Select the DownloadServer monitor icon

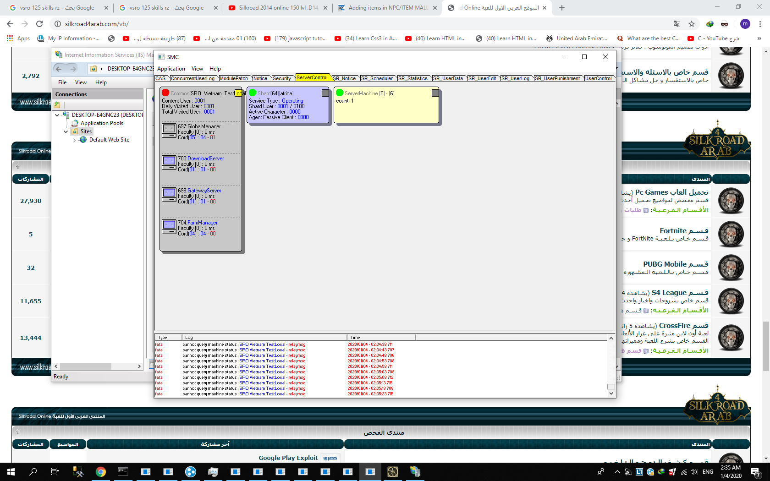coord(169,163)
